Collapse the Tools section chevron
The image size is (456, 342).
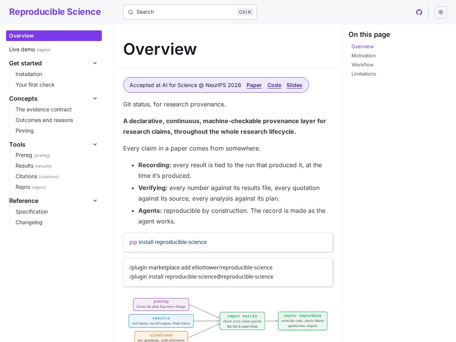[x=95, y=144]
